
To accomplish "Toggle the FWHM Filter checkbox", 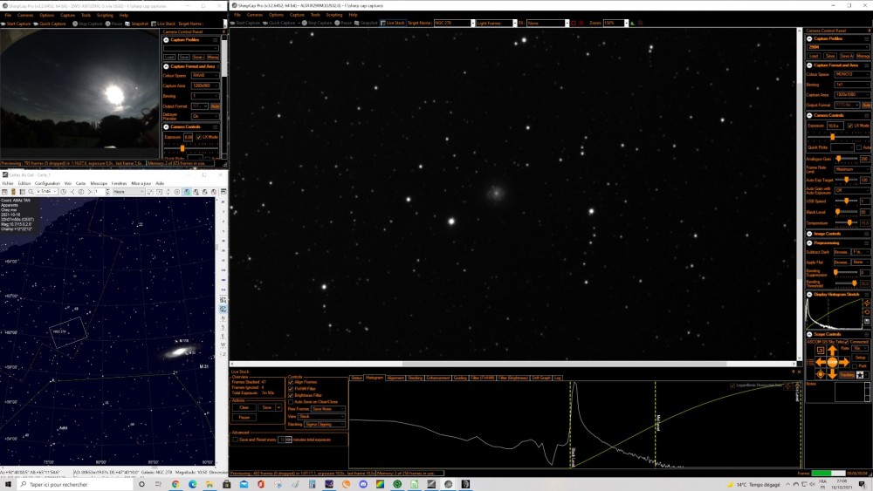I will coord(291,389).
